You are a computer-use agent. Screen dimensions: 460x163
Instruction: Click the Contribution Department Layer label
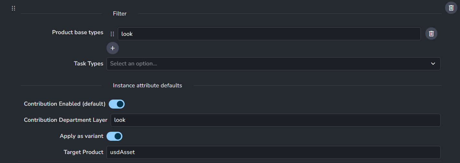pos(66,120)
